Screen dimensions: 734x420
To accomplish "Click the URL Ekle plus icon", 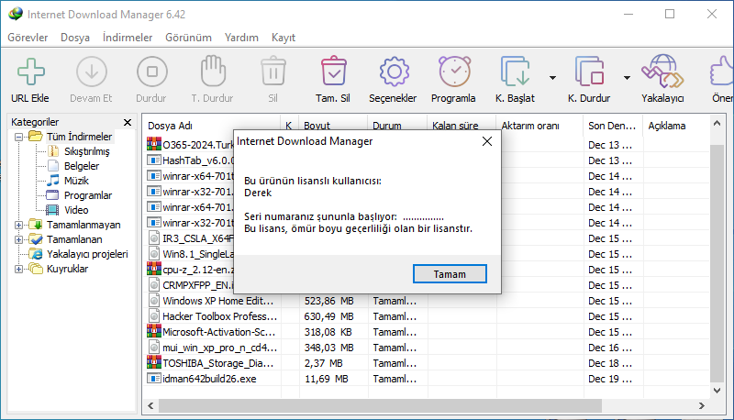I will 31,72.
